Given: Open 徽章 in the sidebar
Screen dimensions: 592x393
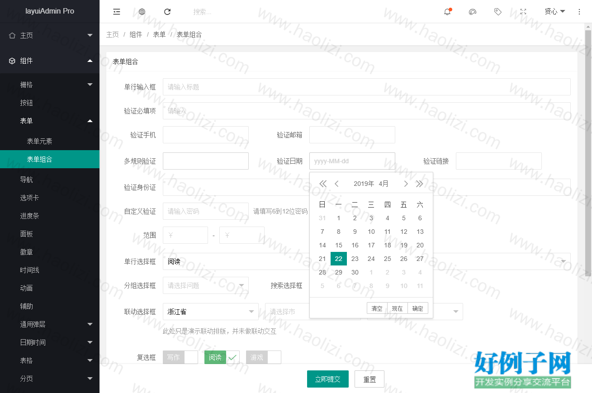Looking at the screenshot, I should point(50,252).
